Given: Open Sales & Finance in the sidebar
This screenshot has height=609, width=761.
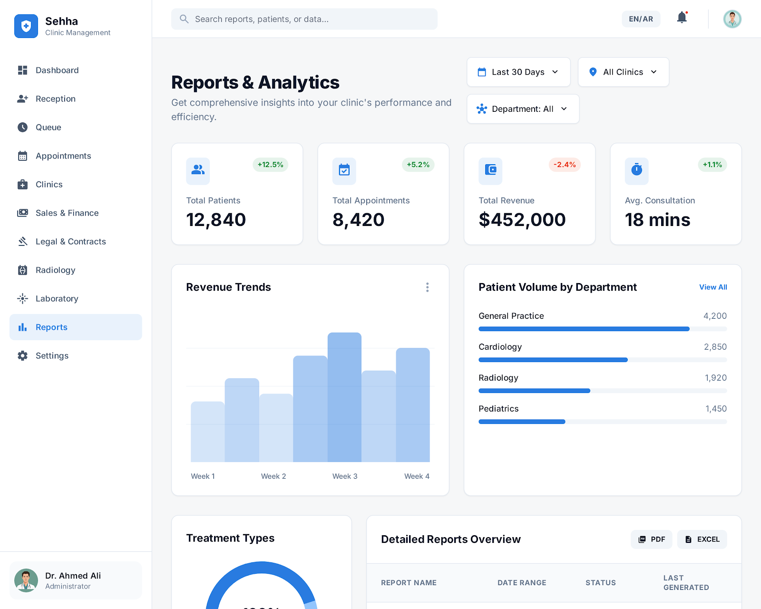Looking at the screenshot, I should pyautogui.click(x=67, y=213).
